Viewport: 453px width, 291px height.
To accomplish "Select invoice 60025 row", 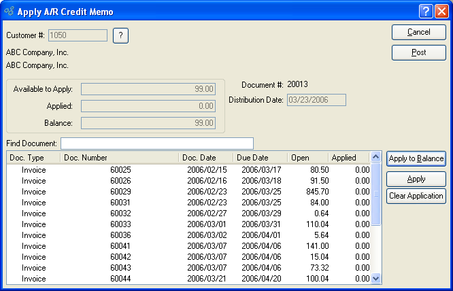I will pyautogui.click(x=120, y=169).
